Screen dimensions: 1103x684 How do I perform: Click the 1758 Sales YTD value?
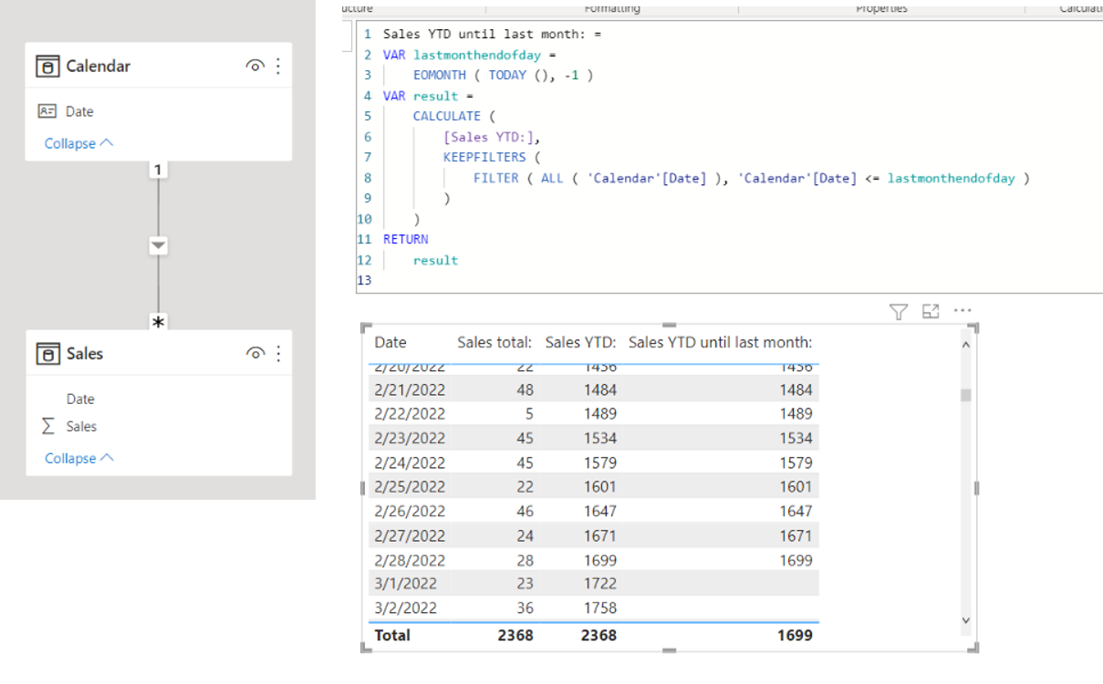point(600,607)
